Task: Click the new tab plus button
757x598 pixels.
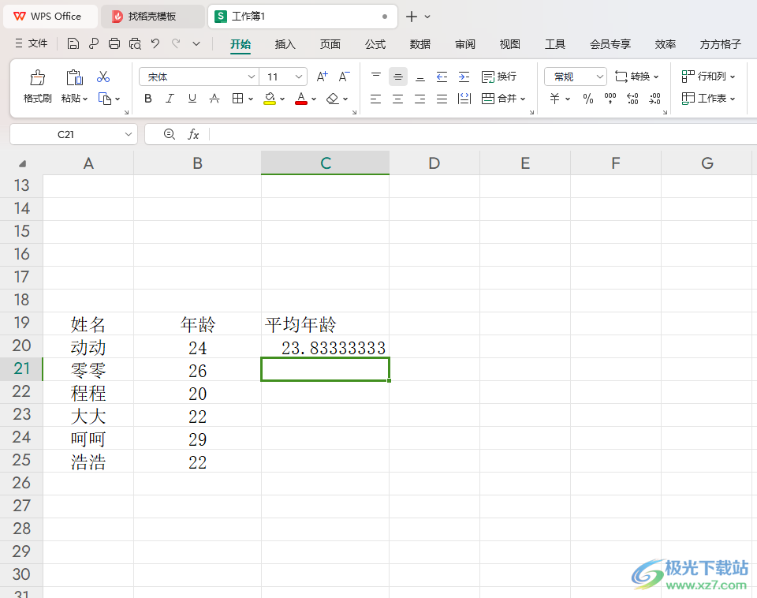Action: click(x=412, y=17)
